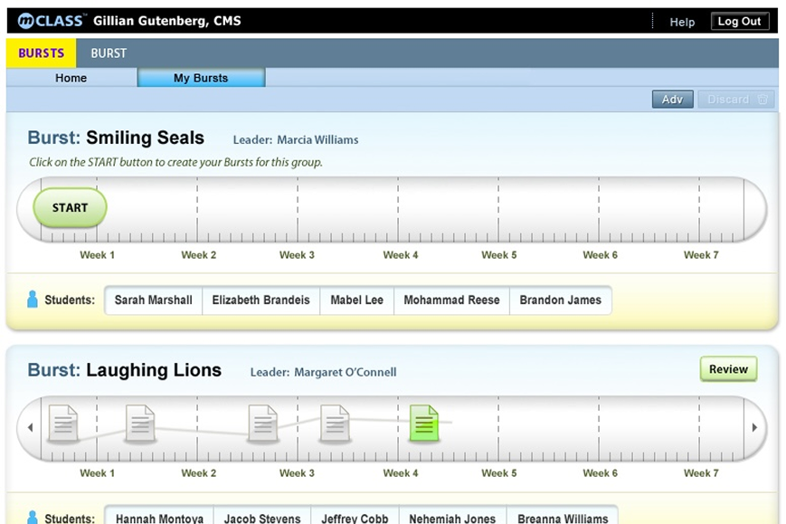
Task: Select student Hannah Montoya
Action: (x=159, y=517)
